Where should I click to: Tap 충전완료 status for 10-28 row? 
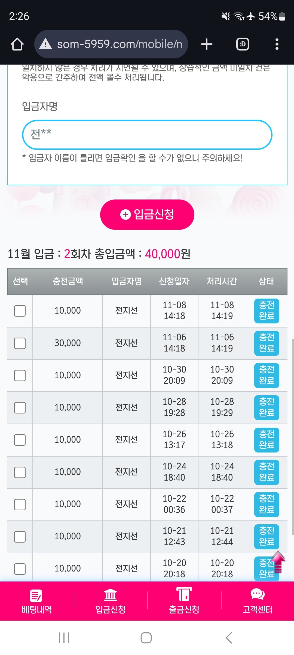(267, 407)
